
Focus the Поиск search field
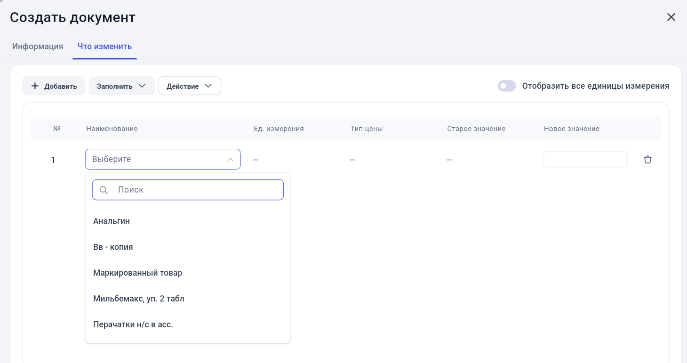coord(188,190)
